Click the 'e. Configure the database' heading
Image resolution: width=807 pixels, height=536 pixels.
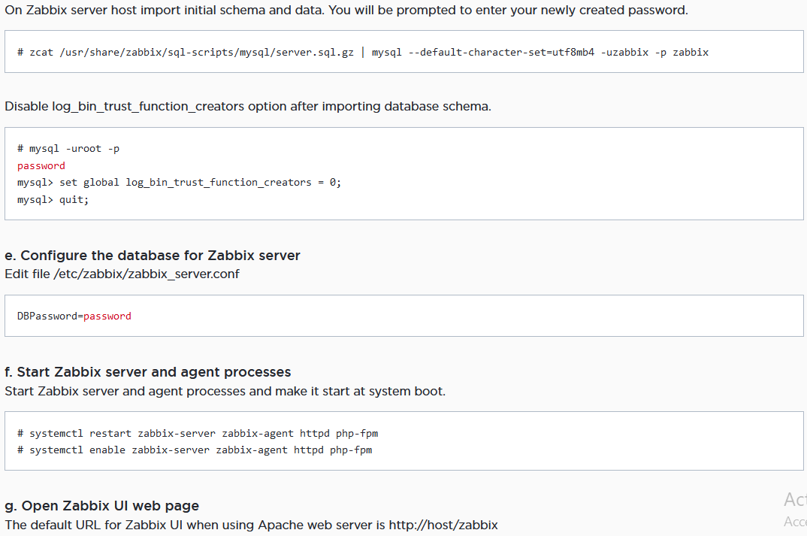[153, 256]
